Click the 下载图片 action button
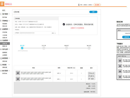 point(91,79)
